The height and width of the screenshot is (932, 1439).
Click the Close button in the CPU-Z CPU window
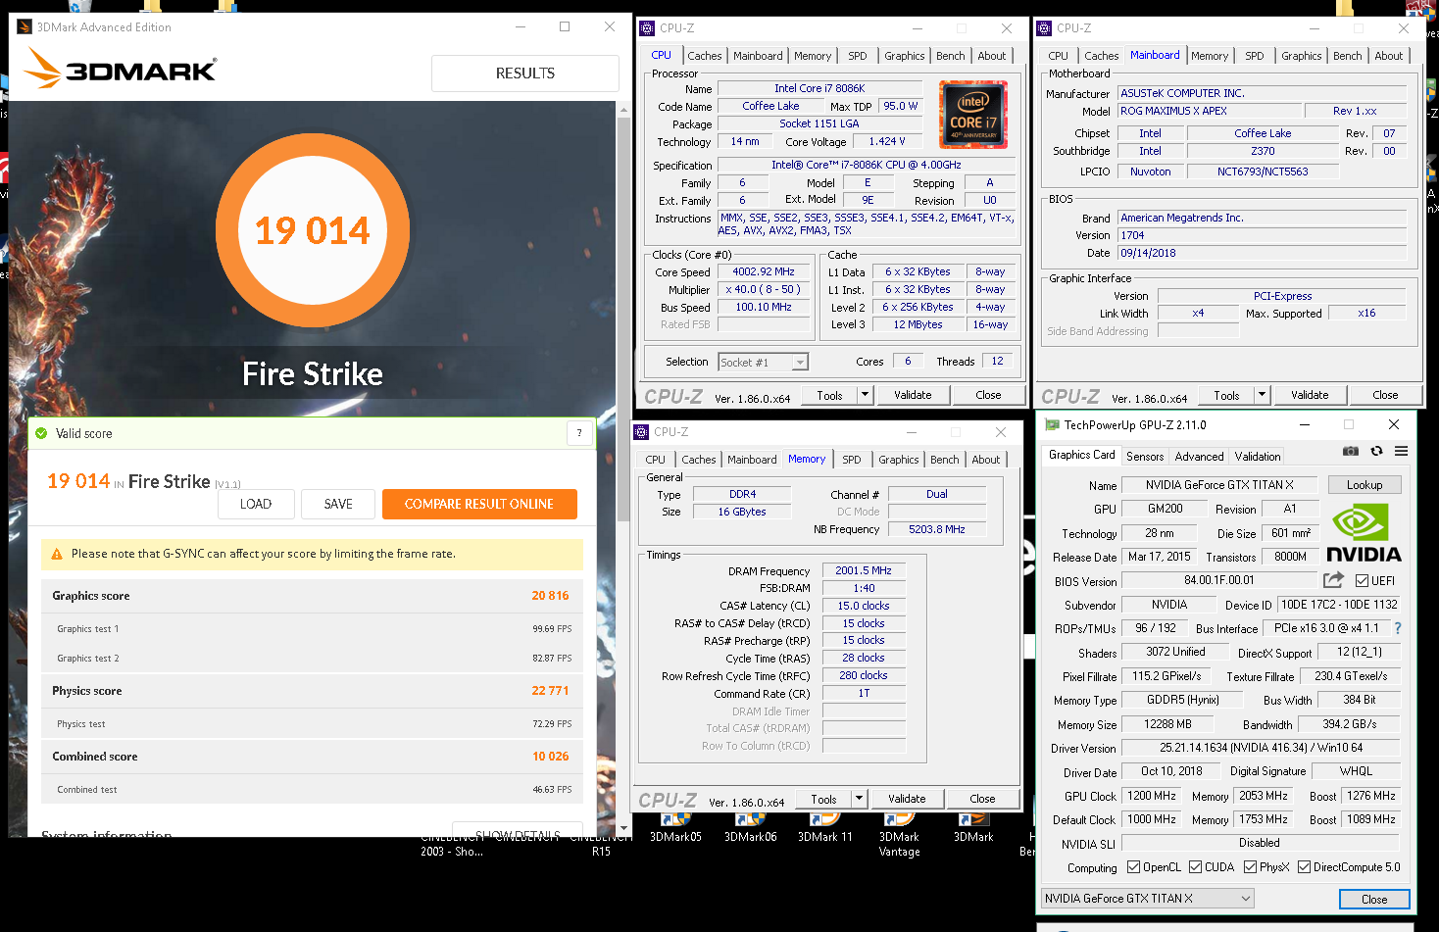point(988,395)
